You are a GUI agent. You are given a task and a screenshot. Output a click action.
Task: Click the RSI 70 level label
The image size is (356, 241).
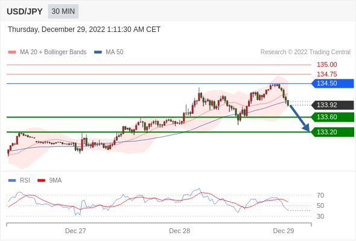(320, 195)
